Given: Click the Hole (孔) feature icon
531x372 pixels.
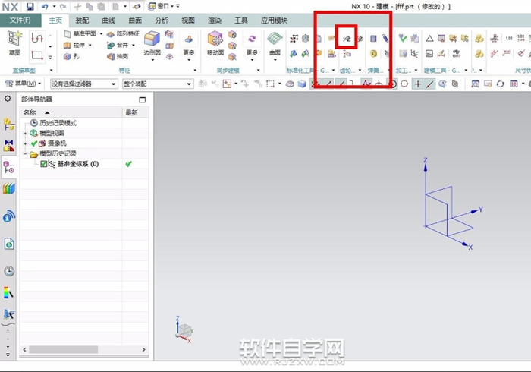Looking at the screenshot, I should pyautogui.click(x=71, y=55).
